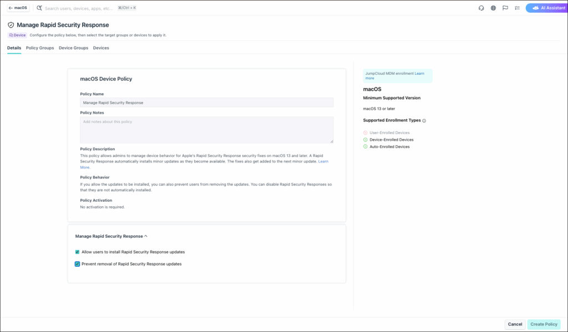Cancel the policy creation
The width and height of the screenshot is (568, 332).
pyautogui.click(x=515, y=324)
